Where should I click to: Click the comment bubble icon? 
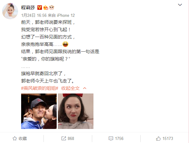(111, 138)
